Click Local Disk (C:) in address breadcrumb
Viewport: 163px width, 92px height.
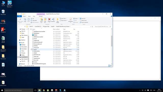coord(38,27)
